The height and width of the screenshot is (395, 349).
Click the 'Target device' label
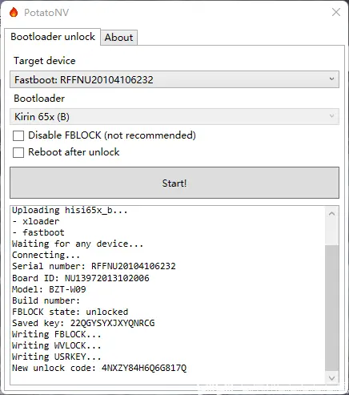[45, 61]
